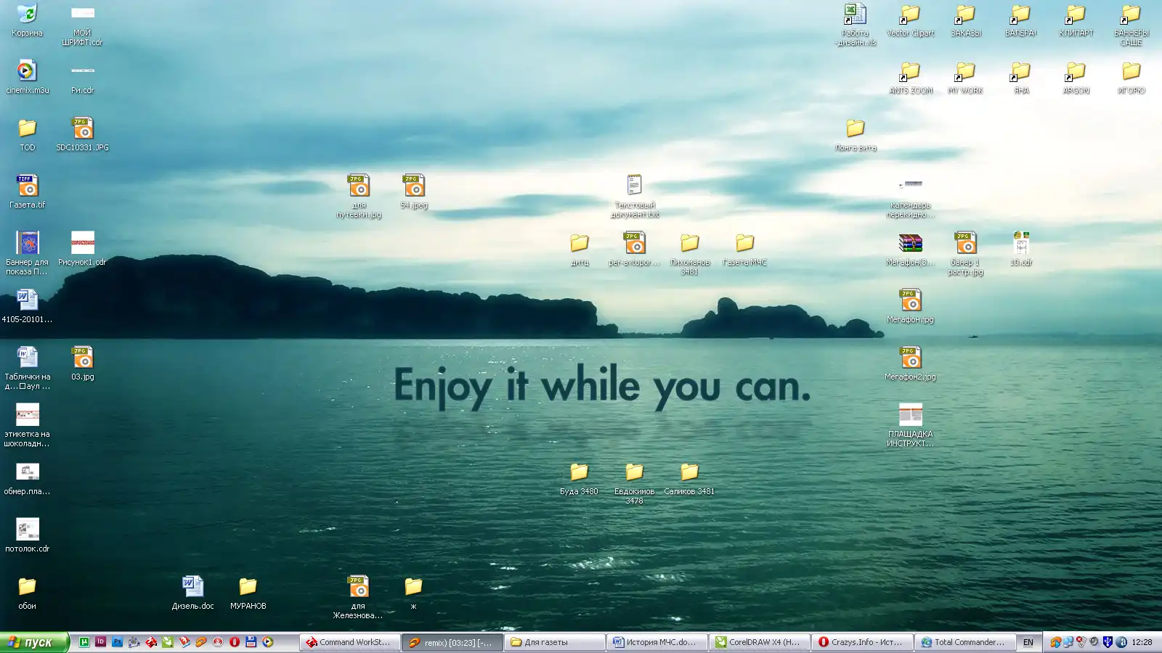This screenshot has width=1162, height=653.
Task: Select the Дизель.doc Word document
Action: tap(192, 586)
